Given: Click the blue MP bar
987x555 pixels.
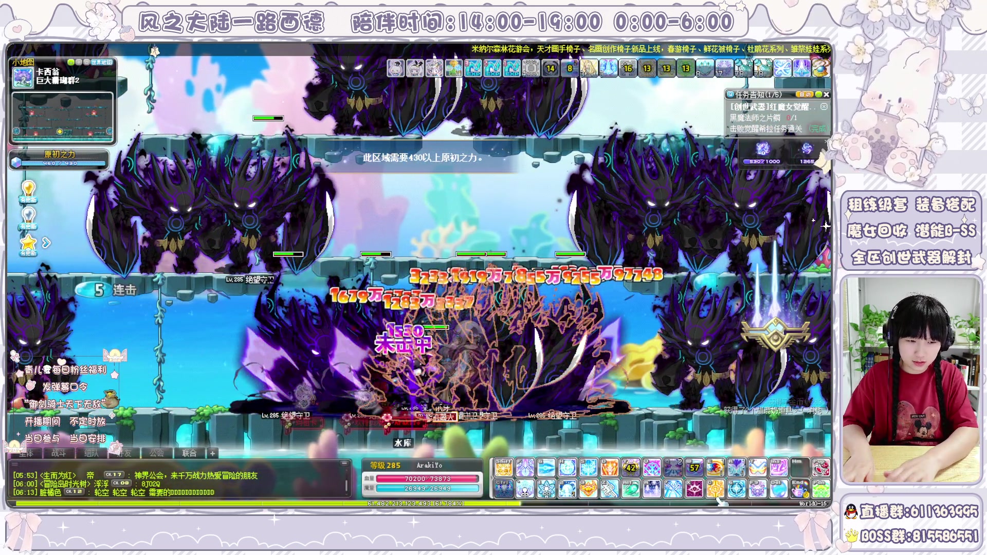Looking at the screenshot, I should pyautogui.click(x=427, y=488).
